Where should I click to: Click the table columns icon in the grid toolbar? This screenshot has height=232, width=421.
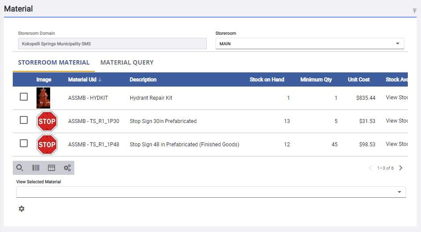(x=51, y=168)
